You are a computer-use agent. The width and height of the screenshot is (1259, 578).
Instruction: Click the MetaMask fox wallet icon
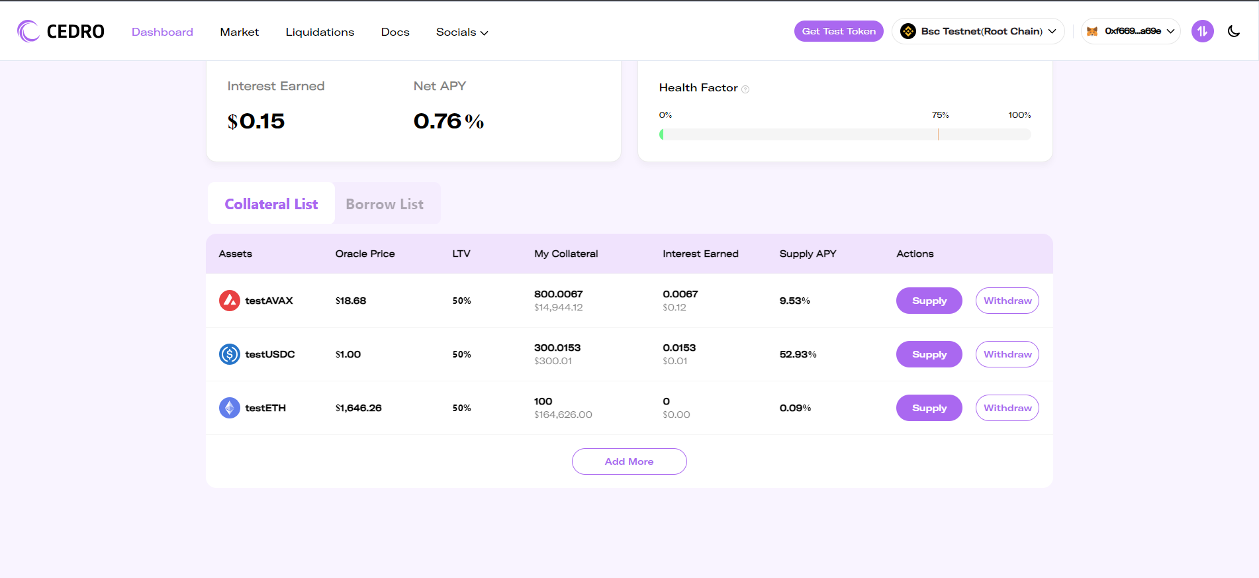tap(1092, 31)
